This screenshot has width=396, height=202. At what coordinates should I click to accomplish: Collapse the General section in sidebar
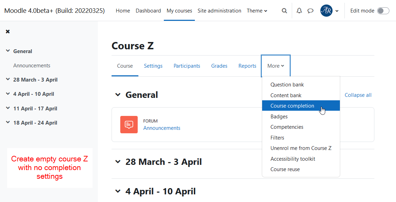click(x=8, y=51)
